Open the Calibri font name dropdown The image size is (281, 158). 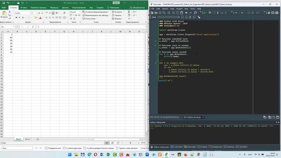coord(30,13)
